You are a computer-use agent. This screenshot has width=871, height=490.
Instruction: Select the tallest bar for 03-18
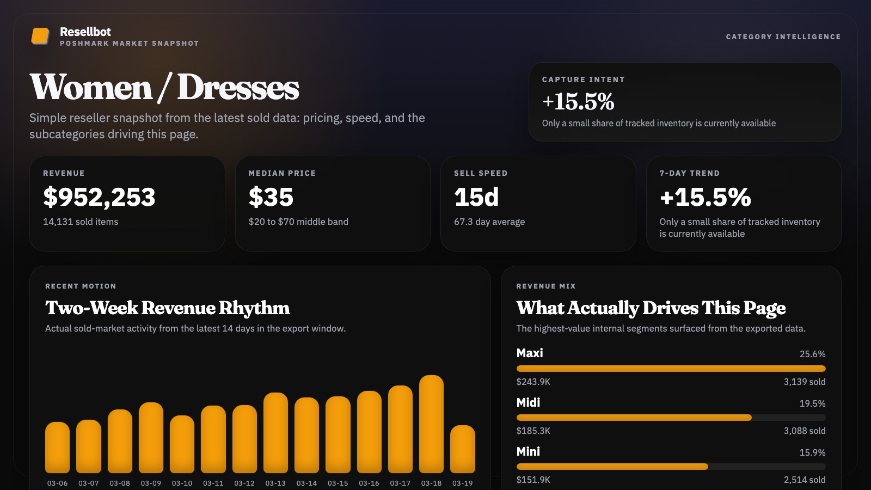click(x=432, y=425)
